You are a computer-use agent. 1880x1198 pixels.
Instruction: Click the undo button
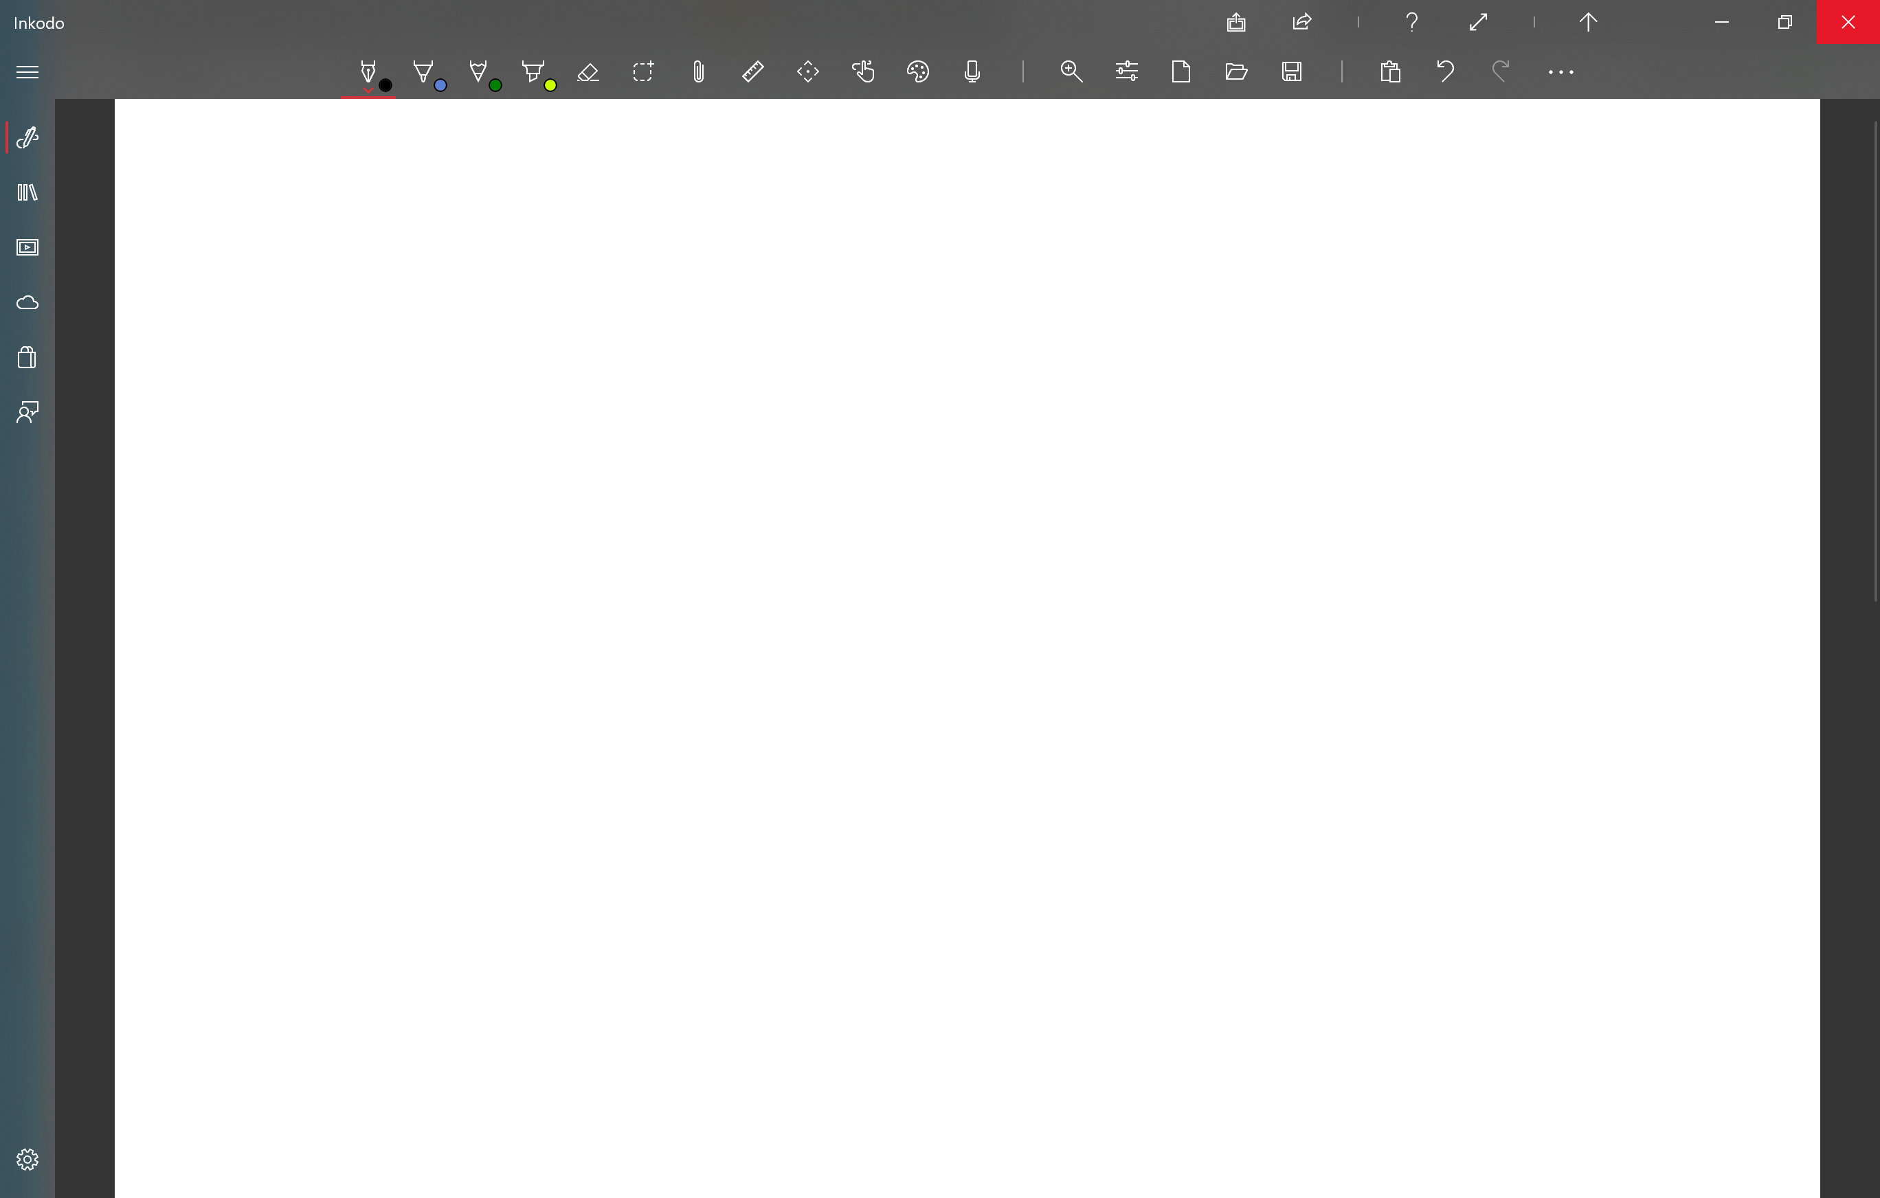pyautogui.click(x=1445, y=72)
